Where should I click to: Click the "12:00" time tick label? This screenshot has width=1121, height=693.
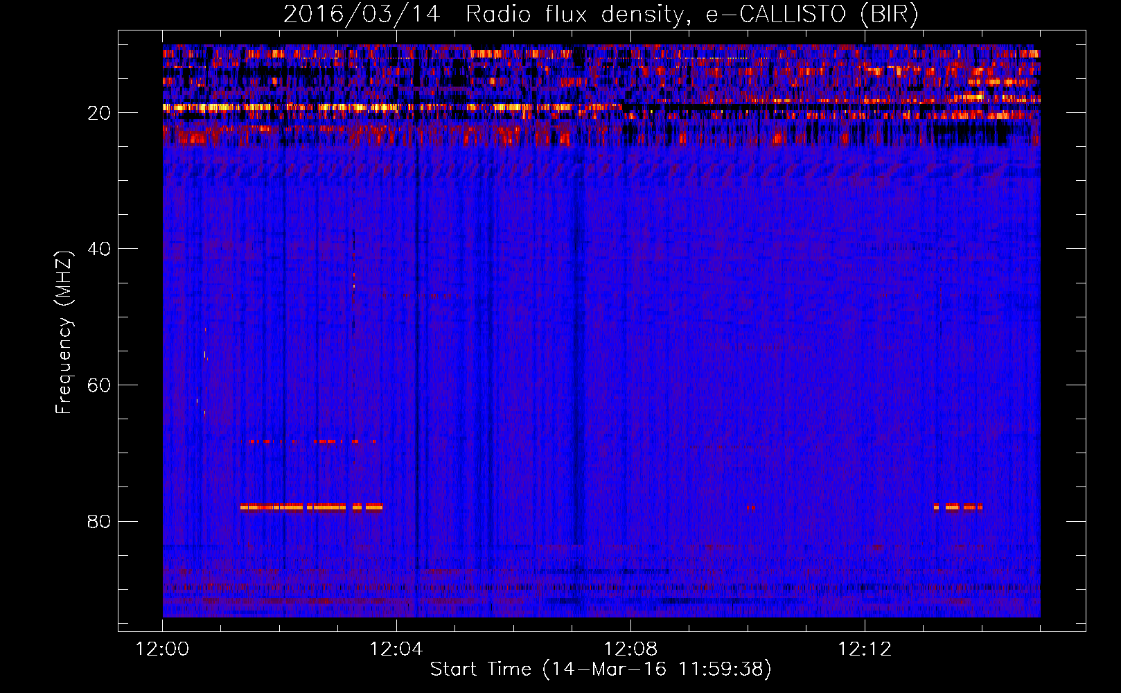tap(163, 649)
